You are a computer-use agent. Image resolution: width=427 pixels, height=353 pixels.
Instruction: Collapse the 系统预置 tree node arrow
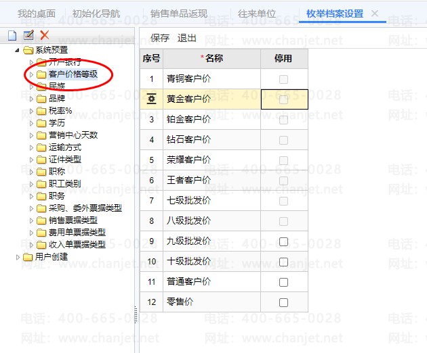(x=18, y=50)
